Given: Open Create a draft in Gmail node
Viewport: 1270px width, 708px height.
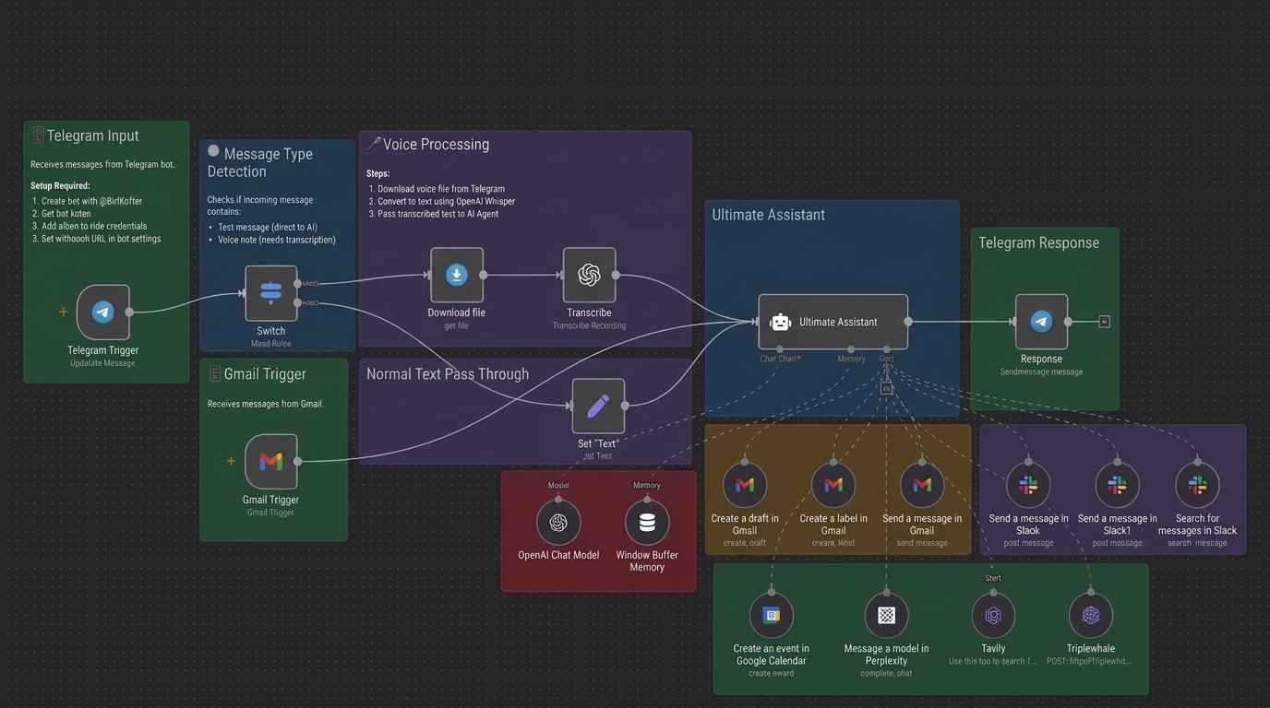Looking at the screenshot, I should (x=745, y=485).
